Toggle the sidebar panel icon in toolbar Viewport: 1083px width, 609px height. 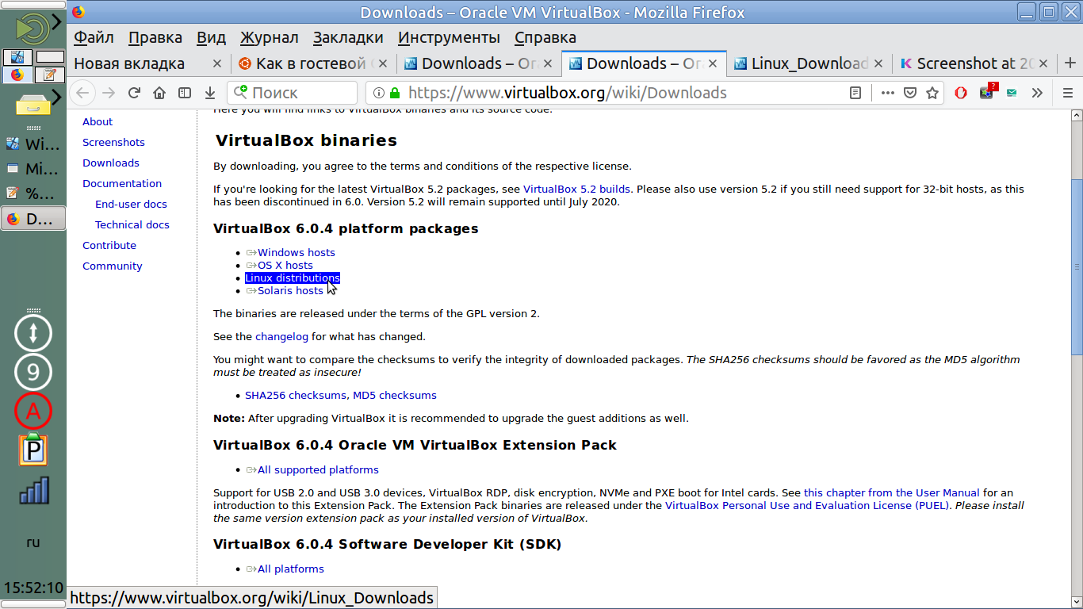[185, 93]
